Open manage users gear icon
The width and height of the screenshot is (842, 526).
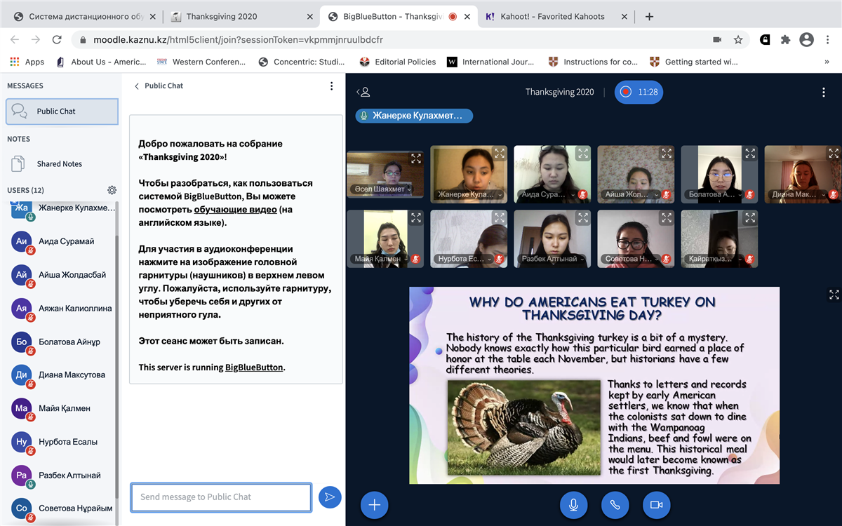coord(112,190)
